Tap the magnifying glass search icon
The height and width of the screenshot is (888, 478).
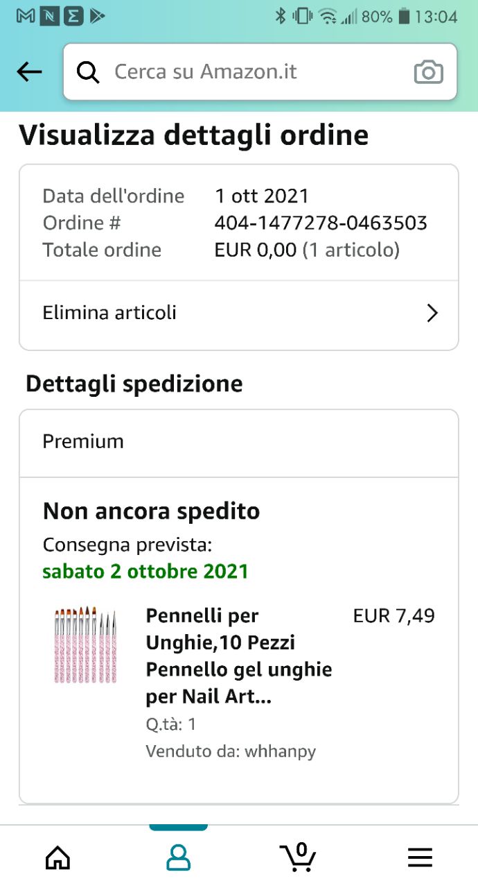click(88, 72)
